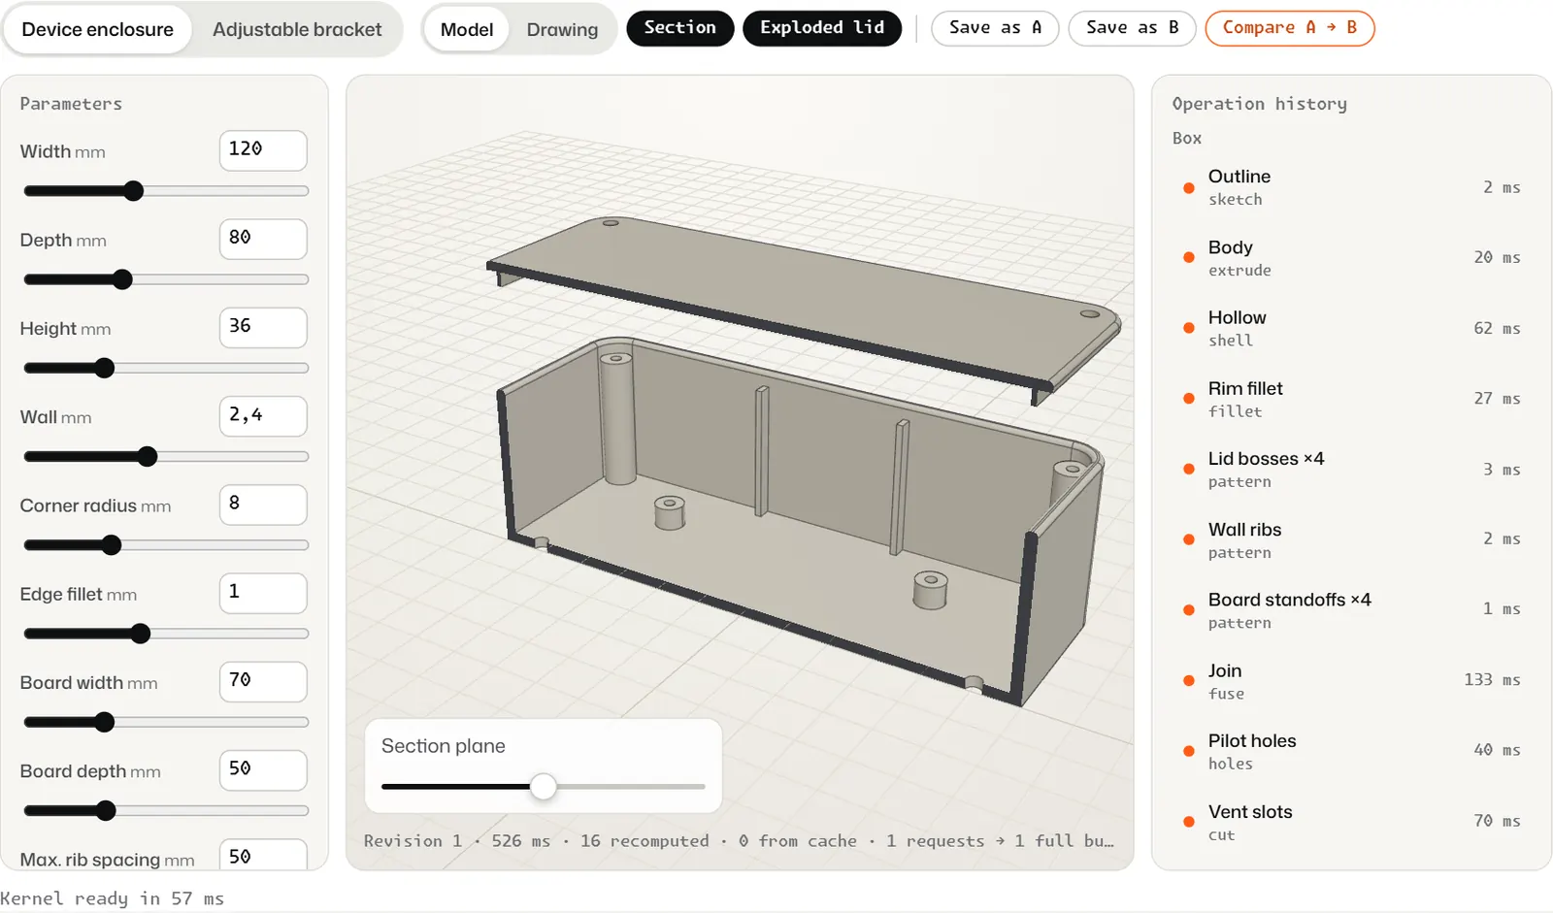The image size is (1553, 913).
Task: Click the Board depth slider handle
Action: point(106,810)
